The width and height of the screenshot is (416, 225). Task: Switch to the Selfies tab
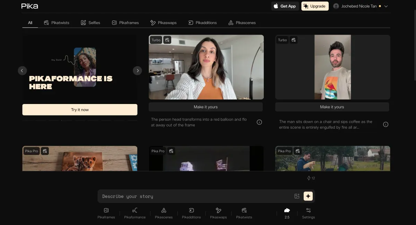[90, 23]
